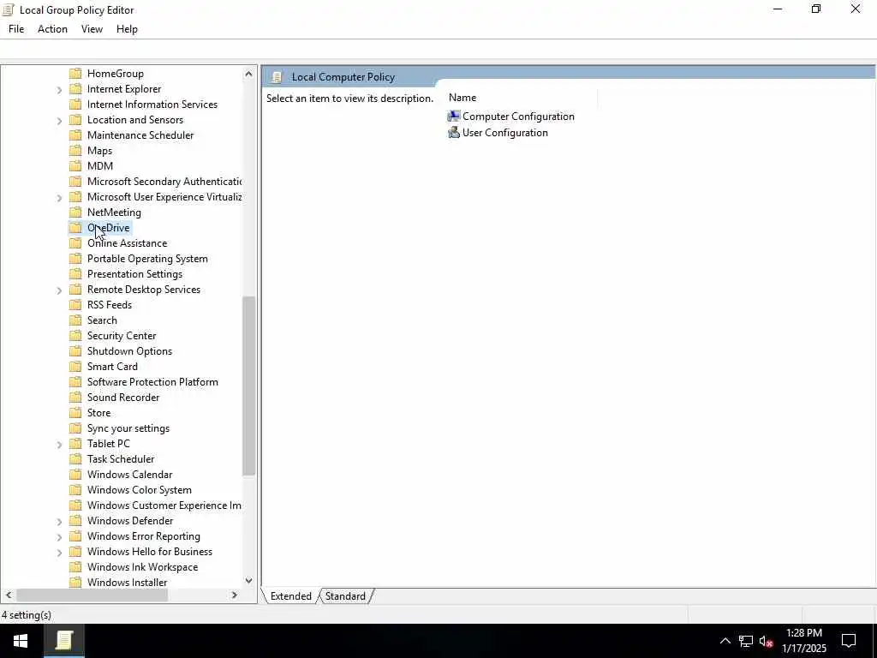Click the Computer Configuration icon
The width and height of the screenshot is (877, 658).
pos(454,117)
